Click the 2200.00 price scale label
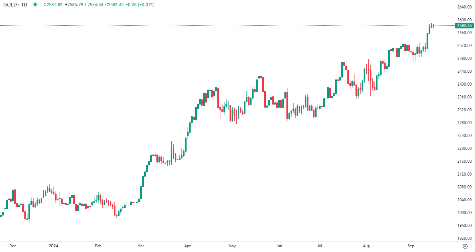The width and height of the screenshot is (475, 252). pyautogui.click(x=464, y=148)
